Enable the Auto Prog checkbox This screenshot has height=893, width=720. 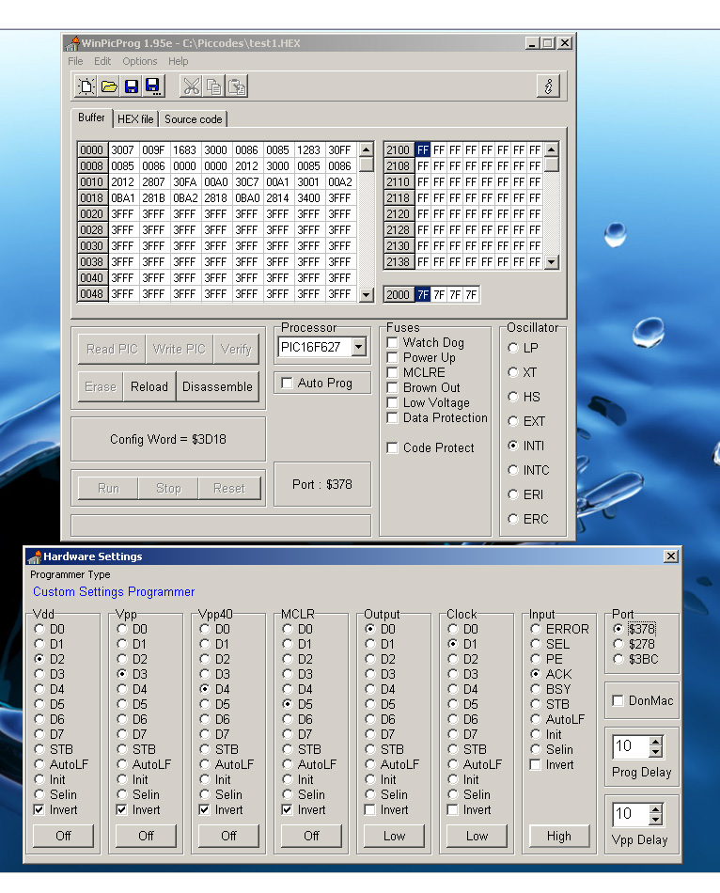point(318,383)
